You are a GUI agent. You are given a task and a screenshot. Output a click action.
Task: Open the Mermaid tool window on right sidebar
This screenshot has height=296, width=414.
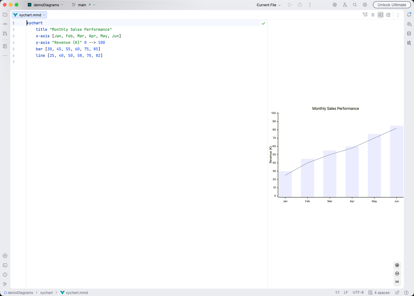410,43
